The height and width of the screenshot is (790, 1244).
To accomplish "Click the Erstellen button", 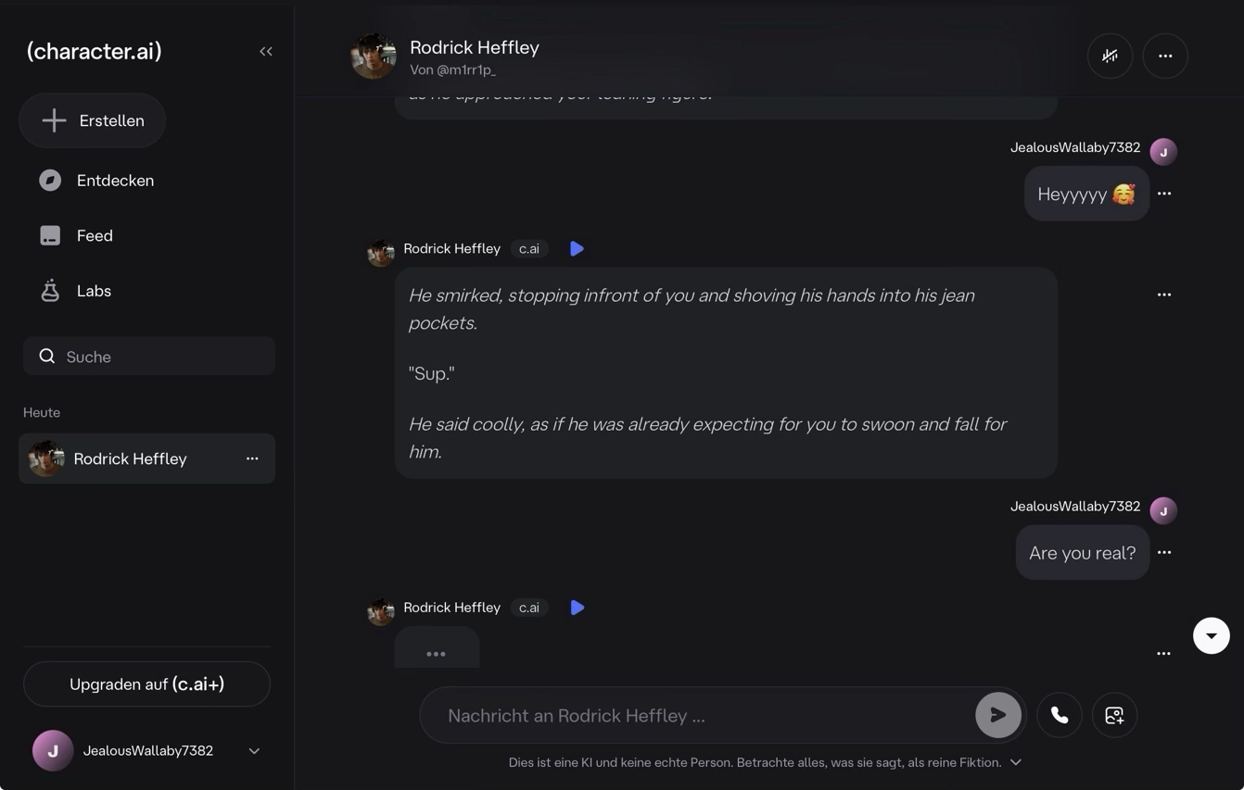I will [93, 120].
